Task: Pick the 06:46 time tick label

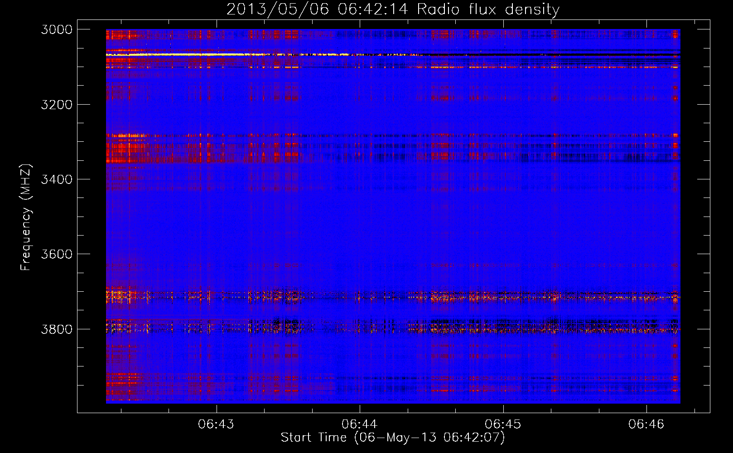Action: tap(646, 424)
